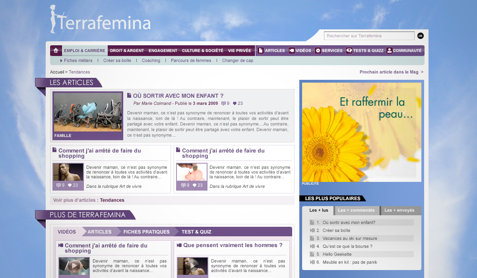Open Tests & Quizz section
Screen dimensions: 477x278
pyautogui.click(x=368, y=50)
